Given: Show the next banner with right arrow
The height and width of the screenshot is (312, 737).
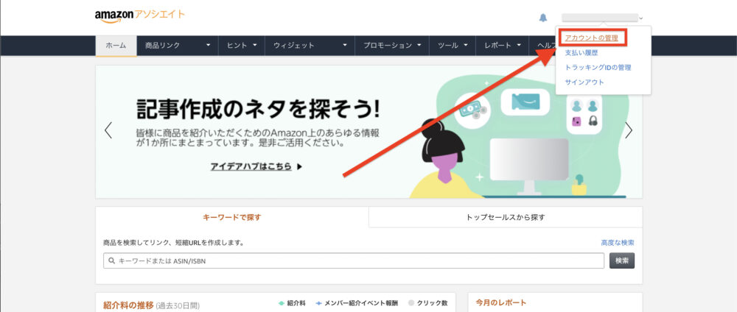Looking at the screenshot, I should tap(629, 130).
